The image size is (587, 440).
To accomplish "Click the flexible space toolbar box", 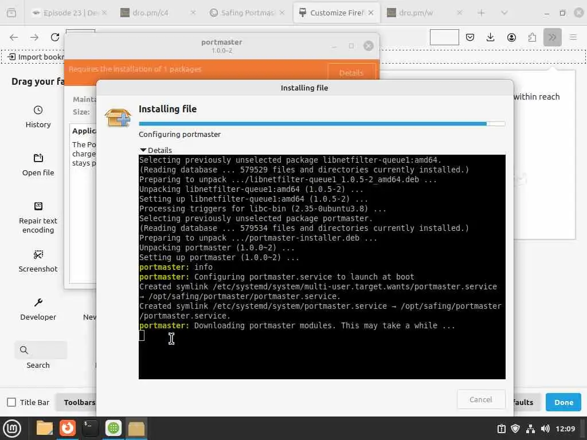I will point(444,37).
